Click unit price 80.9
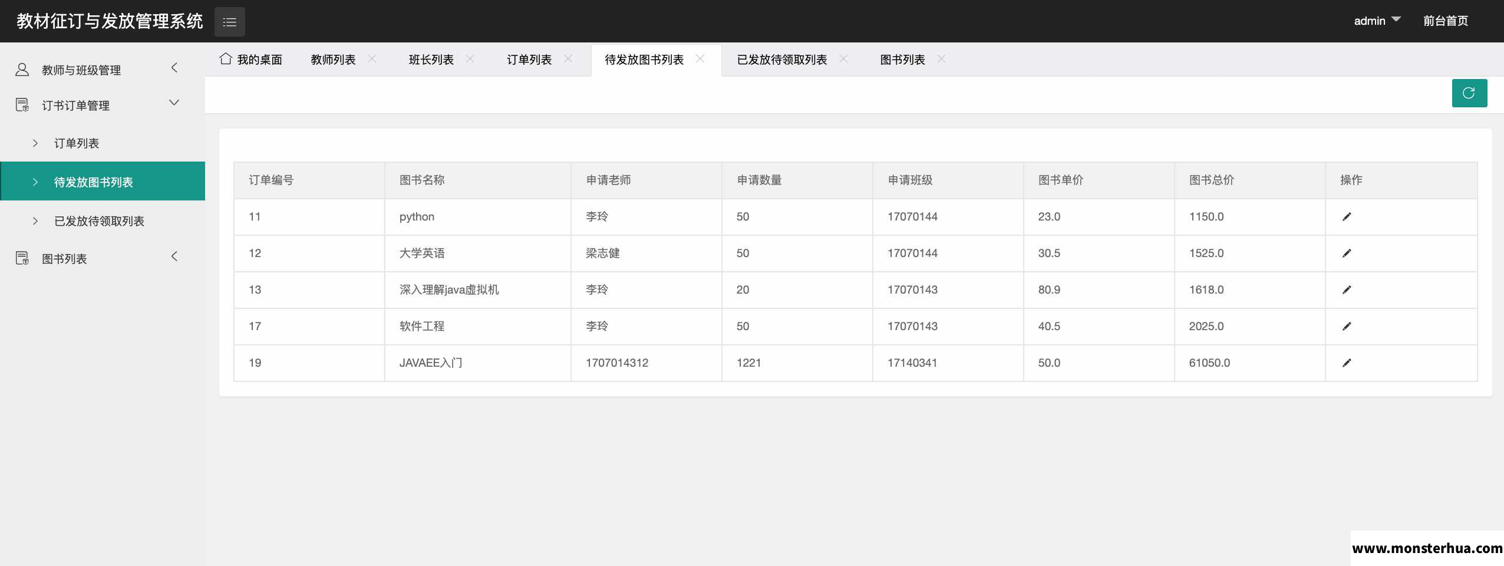The height and width of the screenshot is (566, 1504). [x=1049, y=290]
